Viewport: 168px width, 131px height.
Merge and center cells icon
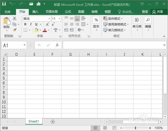(83, 24)
